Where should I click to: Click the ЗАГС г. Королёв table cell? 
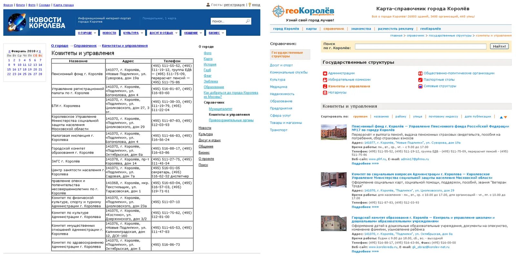[78, 162]
